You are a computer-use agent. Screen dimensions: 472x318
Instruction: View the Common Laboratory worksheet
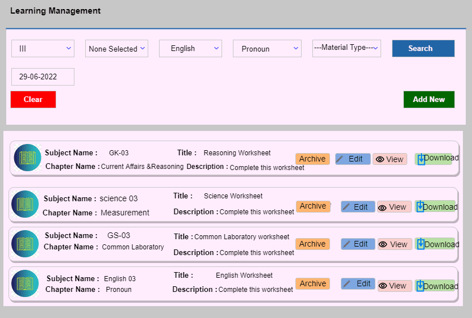(395, 244)
